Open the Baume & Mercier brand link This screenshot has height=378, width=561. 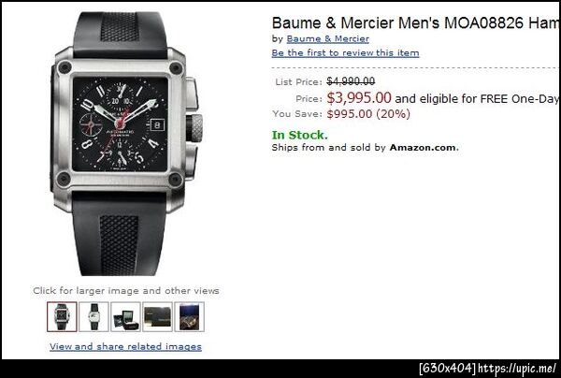(x=328, y=38)
